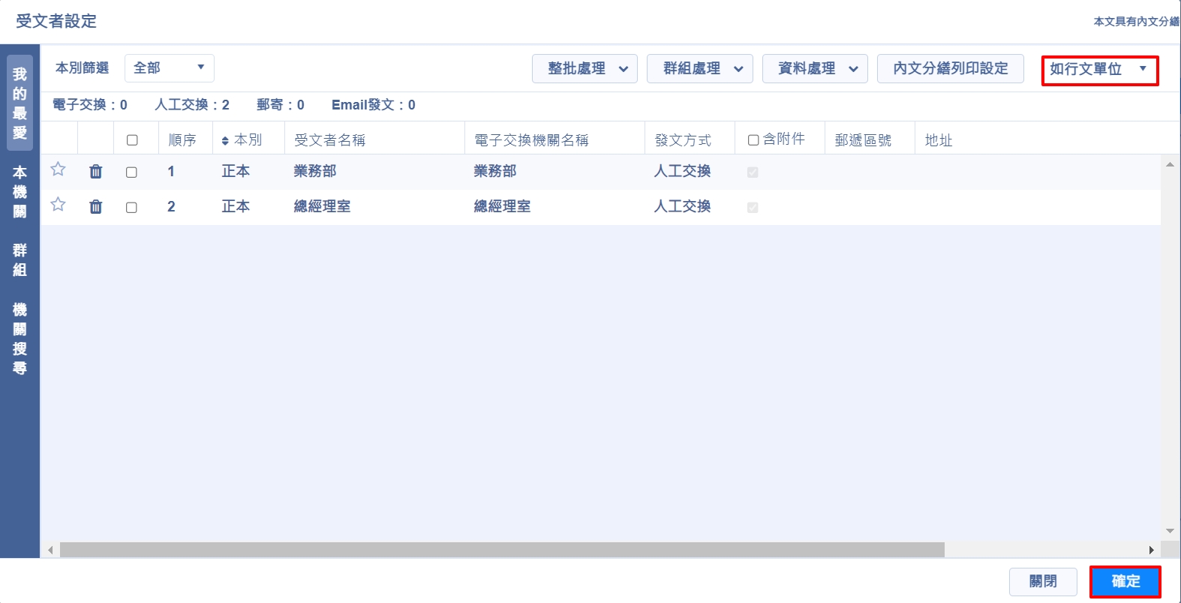Enable the 含附件 header checkbox
Viewport: 1181px width, 603px height.
point(753,140)
